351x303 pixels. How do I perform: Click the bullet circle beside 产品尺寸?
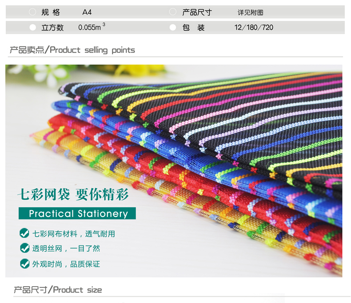[x=172, y=12]
